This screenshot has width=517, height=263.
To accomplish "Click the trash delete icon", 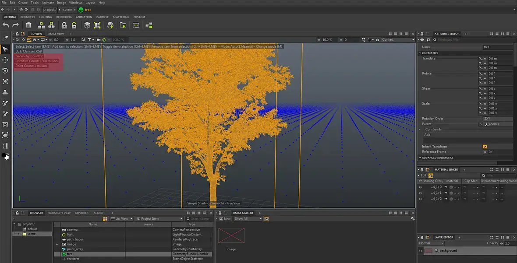I will [x=28, y=25].
